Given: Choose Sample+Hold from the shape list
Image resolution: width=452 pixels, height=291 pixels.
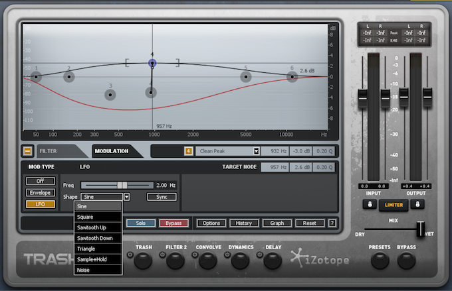Looking at the screenshot, I should point(98,259).
